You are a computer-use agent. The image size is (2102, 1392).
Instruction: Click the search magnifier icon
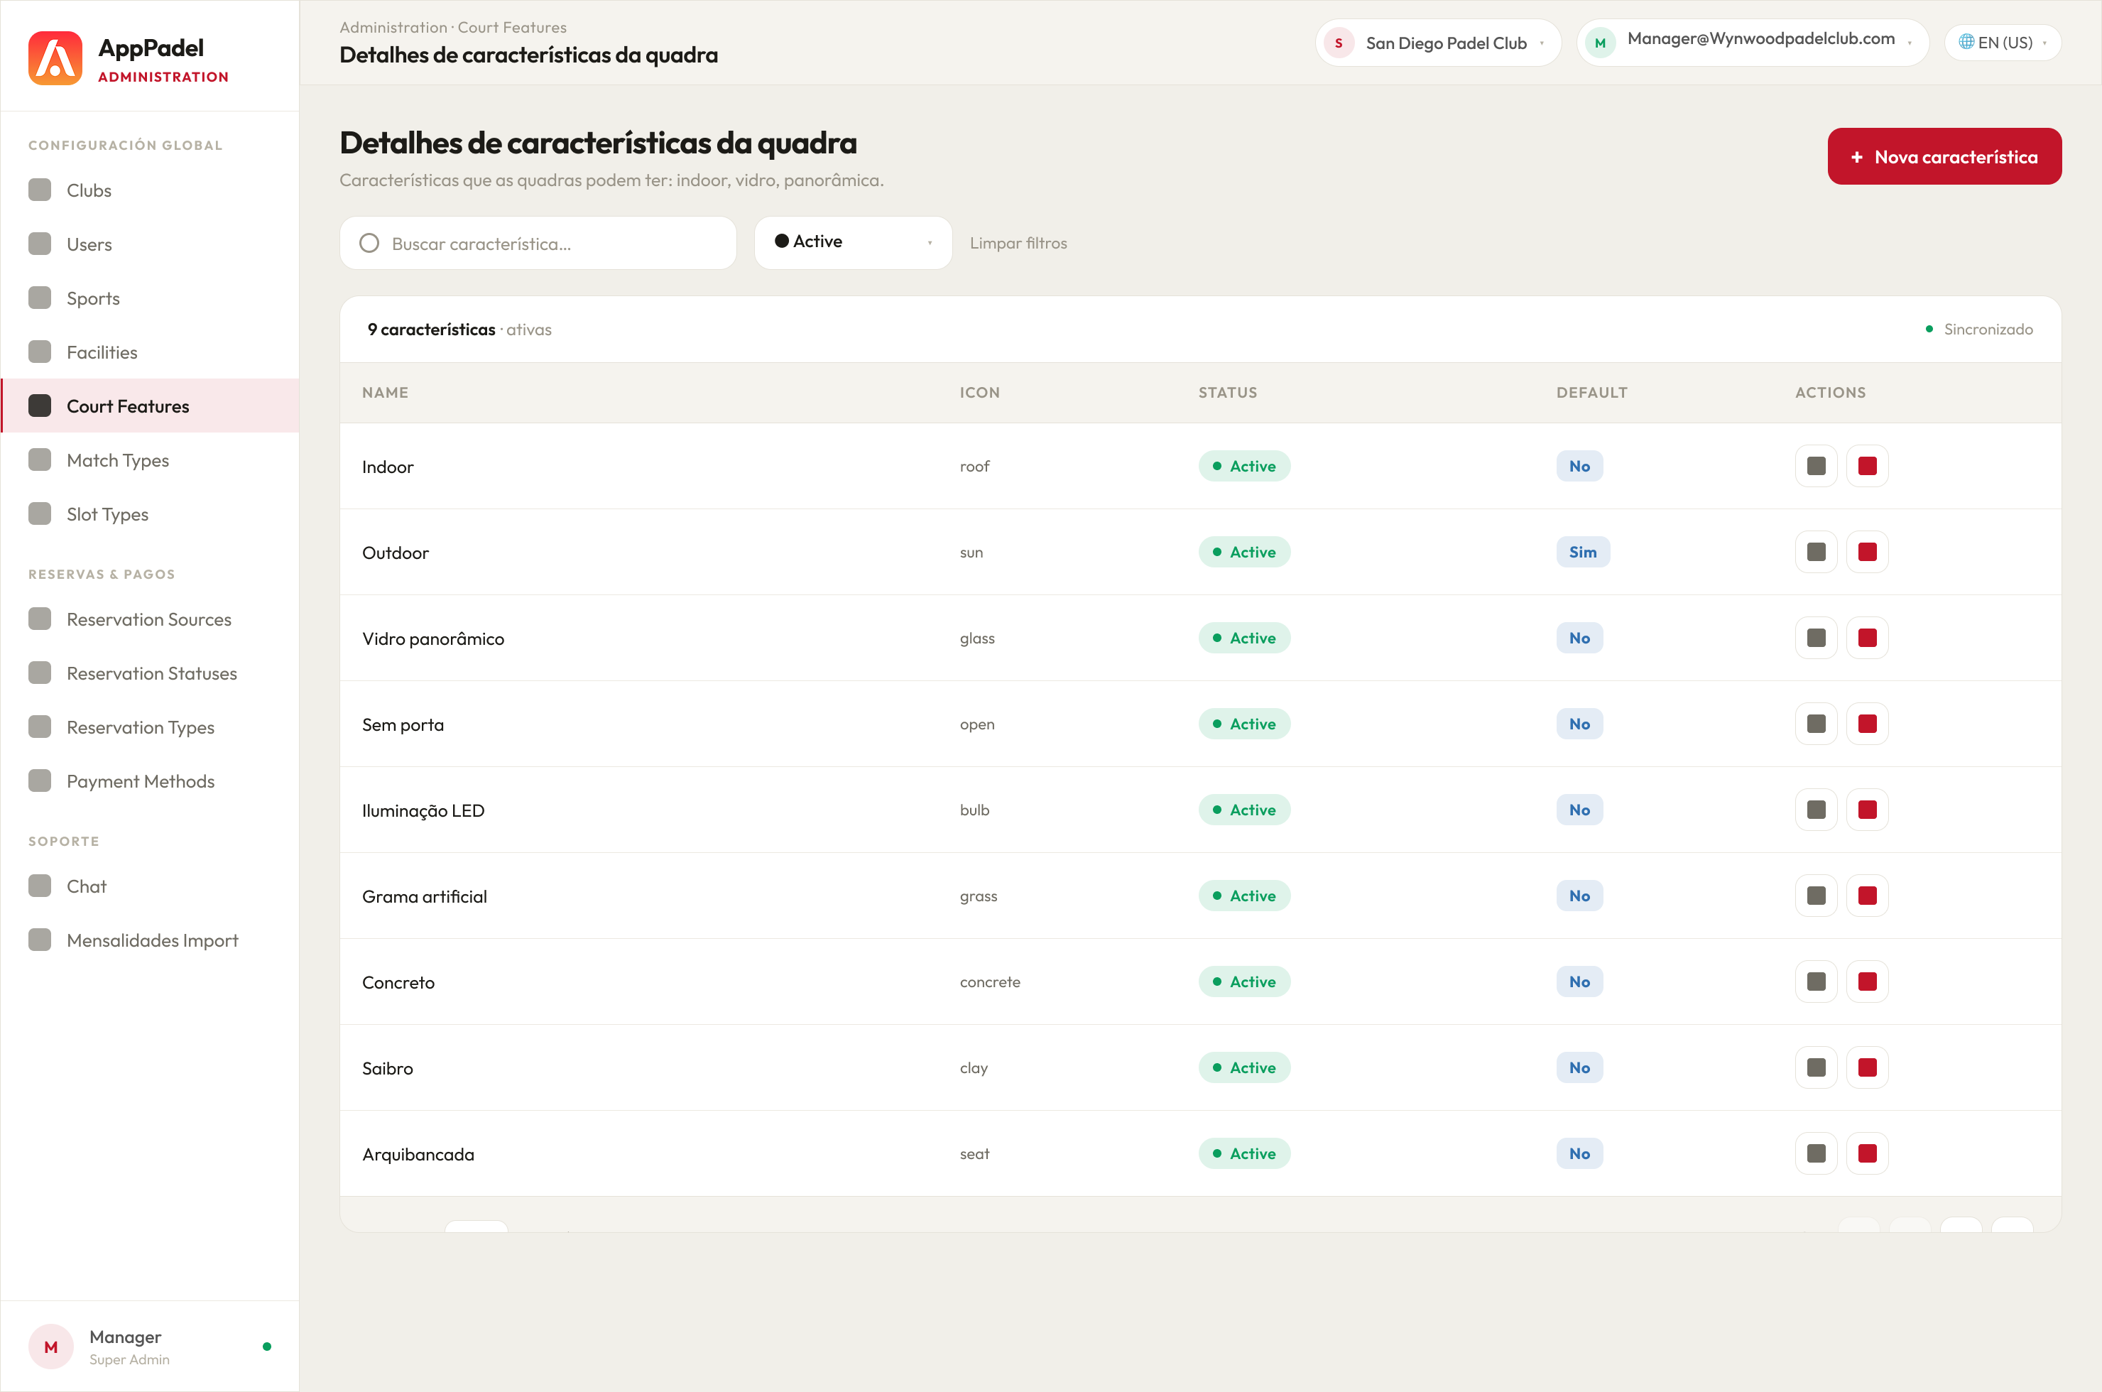point(369,243)
